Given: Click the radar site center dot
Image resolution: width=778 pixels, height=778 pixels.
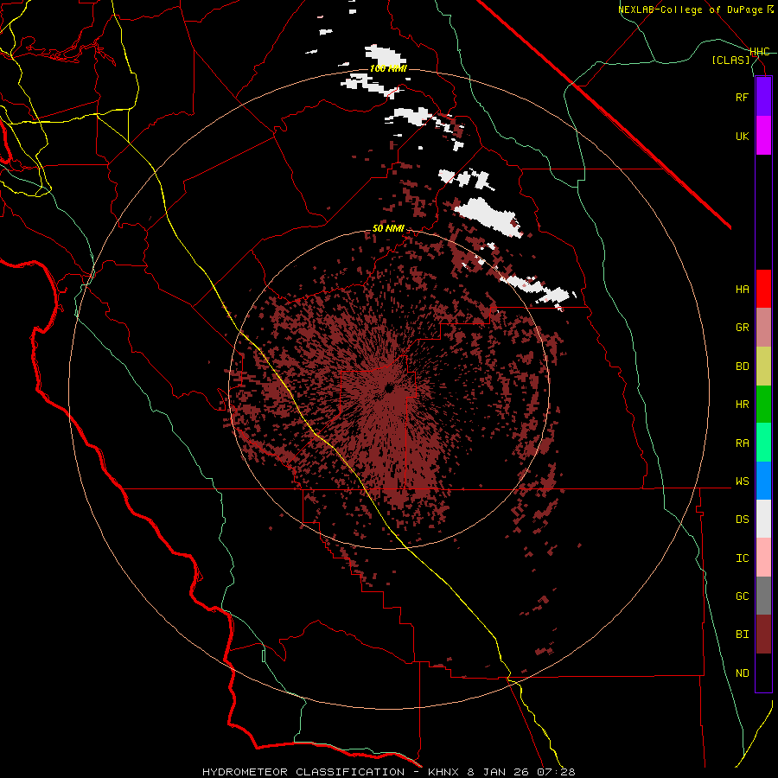Looking at the screenshot, I should 389,388.
